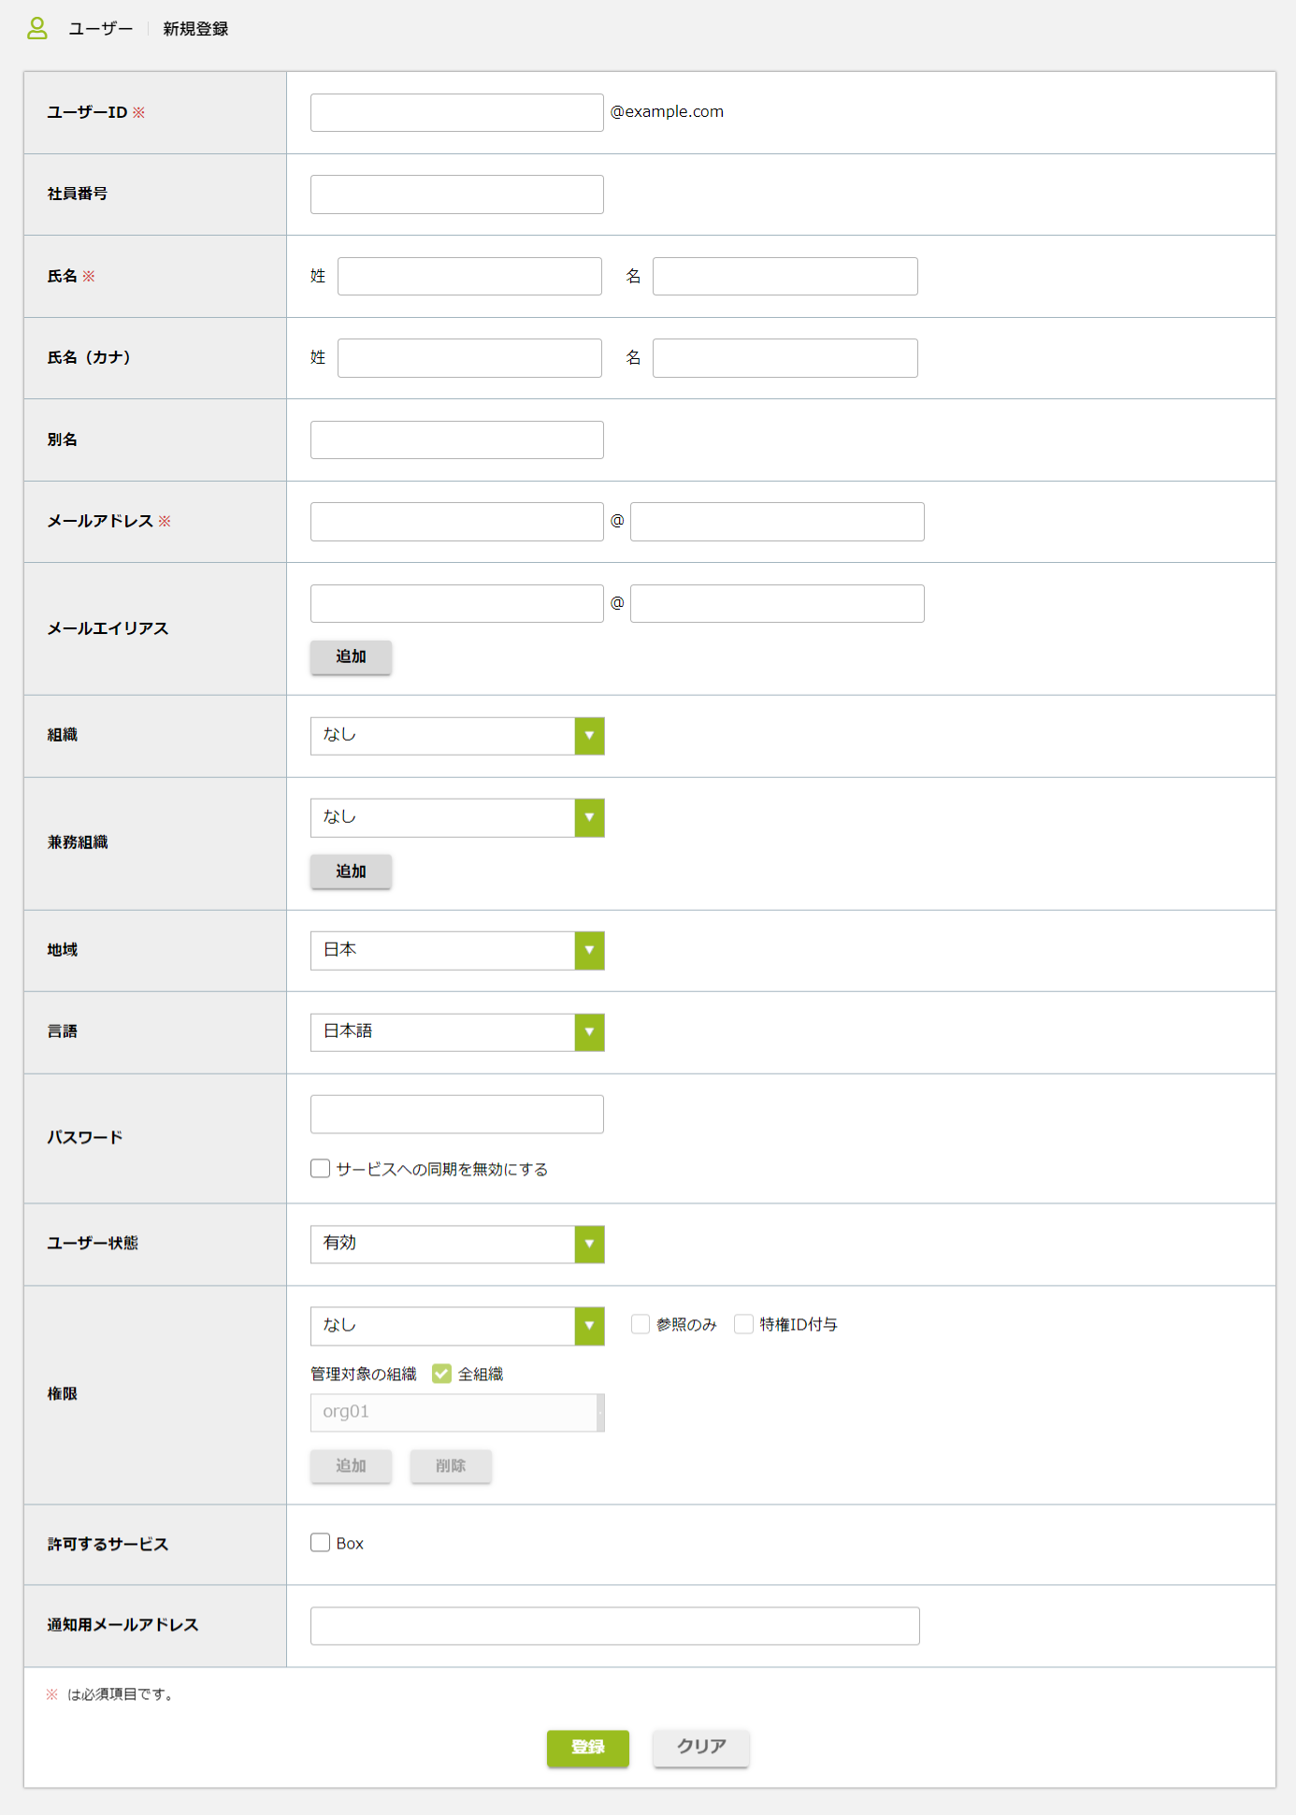This screenshot has height=1815, width=1296.
Task: Enable サービスへの同期を無効にする checkbox
Action: (321, 1169)
